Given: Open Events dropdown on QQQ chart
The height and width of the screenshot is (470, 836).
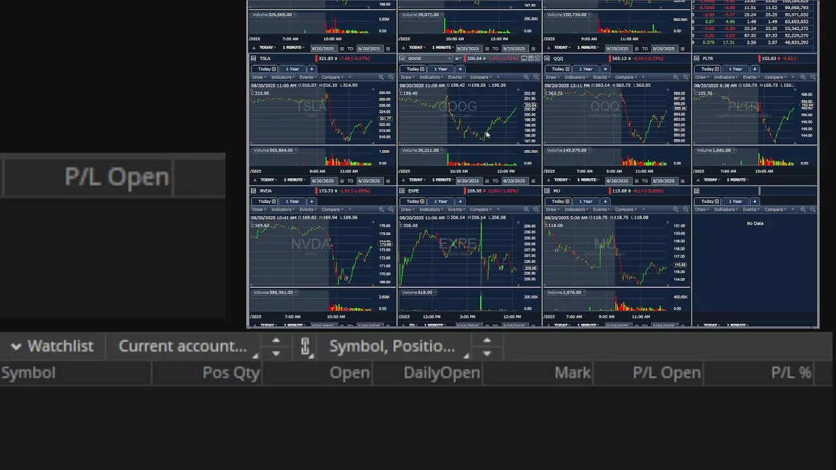Looking at the screenshot, I should [602, 77].
